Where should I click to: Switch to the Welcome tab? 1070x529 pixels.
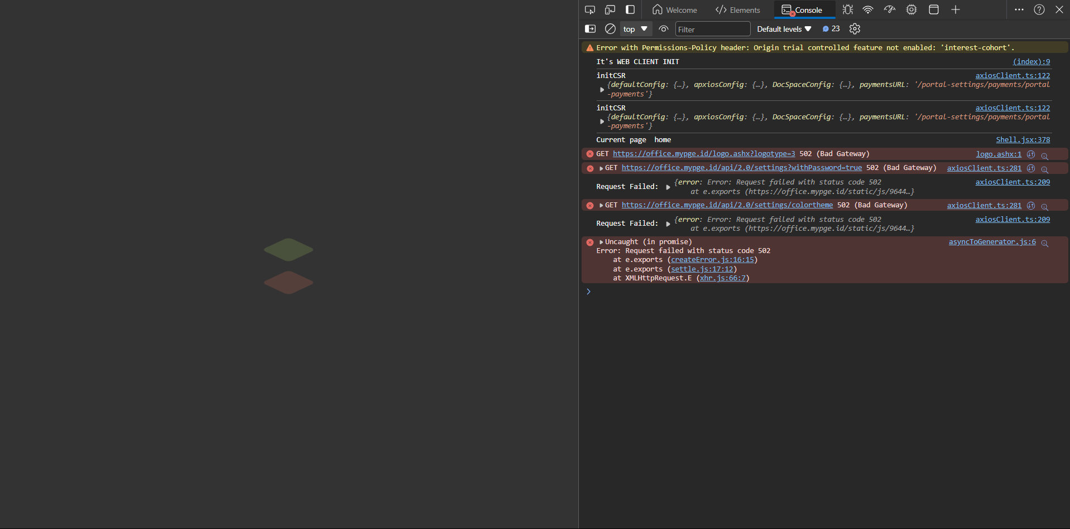(x=675, y=10)
